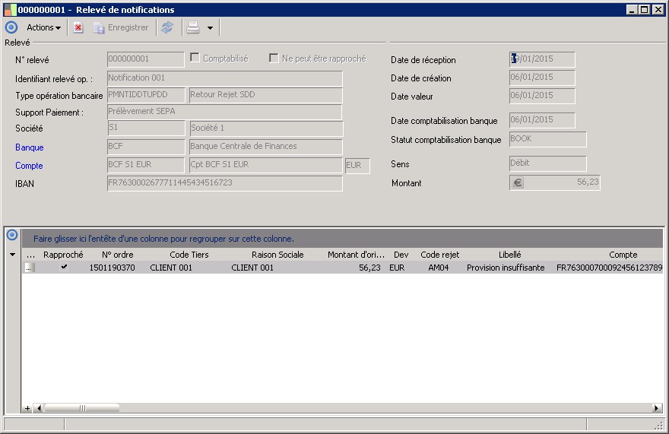Click the EUR currency field beside Compte
Image resolution: width=669 pixels, height=434 pixels.
[357, 166]
